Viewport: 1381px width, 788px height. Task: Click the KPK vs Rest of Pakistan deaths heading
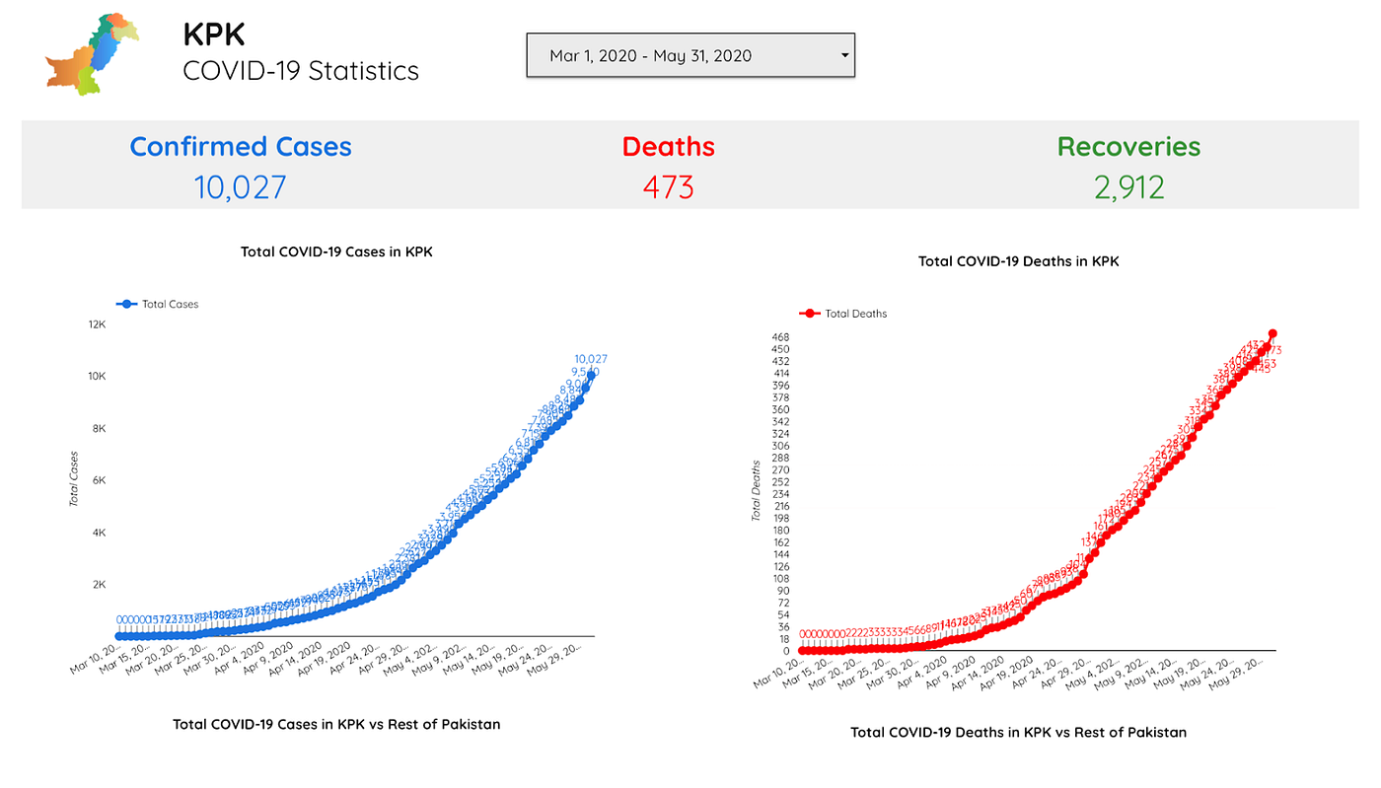[x=1018, y=733]
